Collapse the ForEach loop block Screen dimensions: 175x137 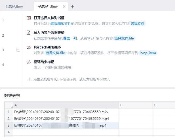click(18, 50)
